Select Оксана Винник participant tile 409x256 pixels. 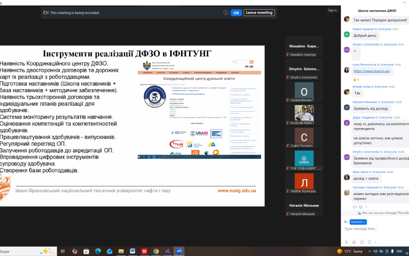pyautogui.click(x=304, y=92)
